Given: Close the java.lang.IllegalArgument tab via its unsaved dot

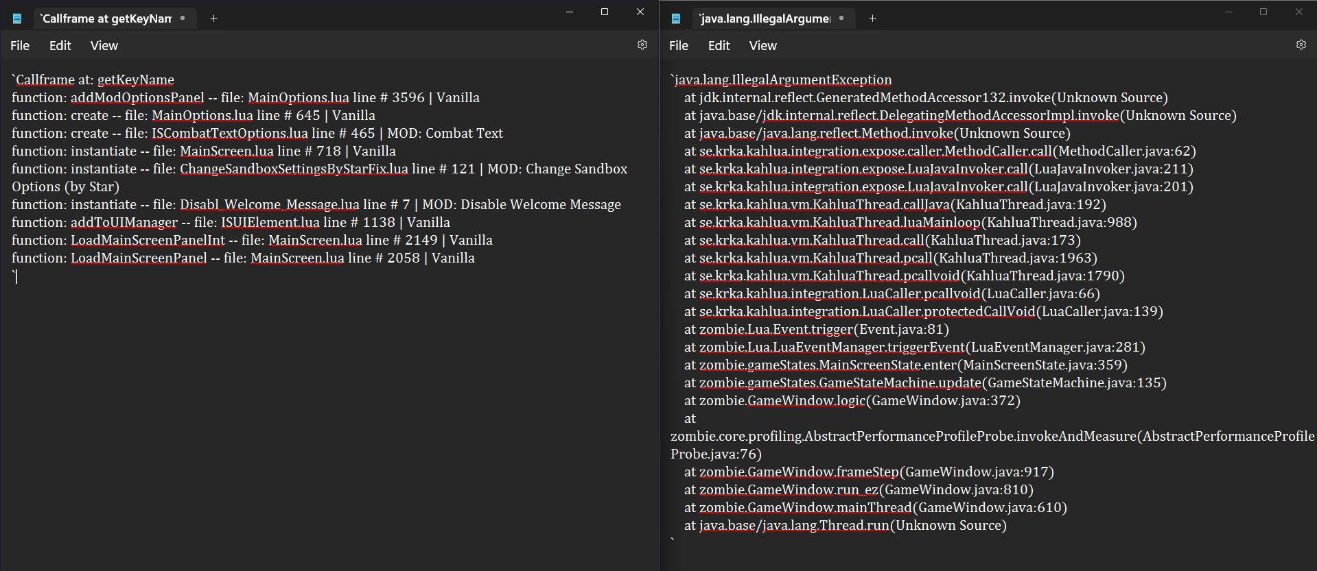Looking at the screenshot, I should 841,19.
